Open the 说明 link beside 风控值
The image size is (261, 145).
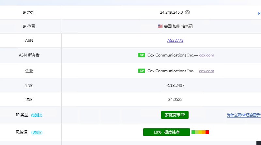pos(37,132)
